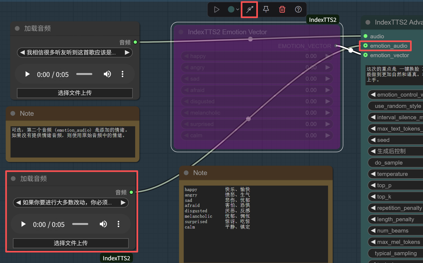Open the node color dropdown in toolbar
Screen dimensions: 423x263
tap(233, 10)
